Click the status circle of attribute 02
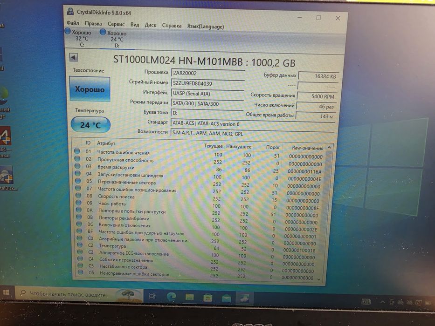This screenshot has height=326, width=435. click(77, 158)
